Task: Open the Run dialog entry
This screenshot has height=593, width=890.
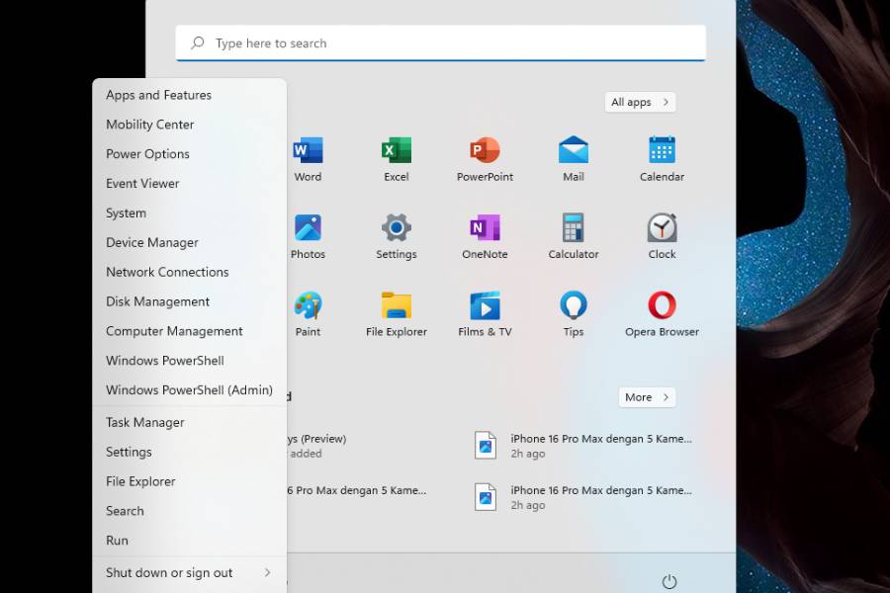Action: [190, 541]
